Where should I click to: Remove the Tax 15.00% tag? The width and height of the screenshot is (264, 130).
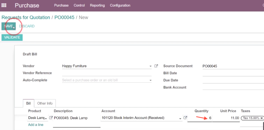pyautogui.click(x=262, y=118)
